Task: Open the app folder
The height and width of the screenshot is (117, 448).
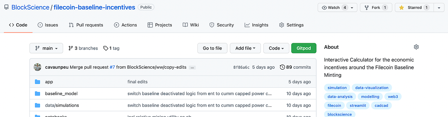Action: pos(49,82)
